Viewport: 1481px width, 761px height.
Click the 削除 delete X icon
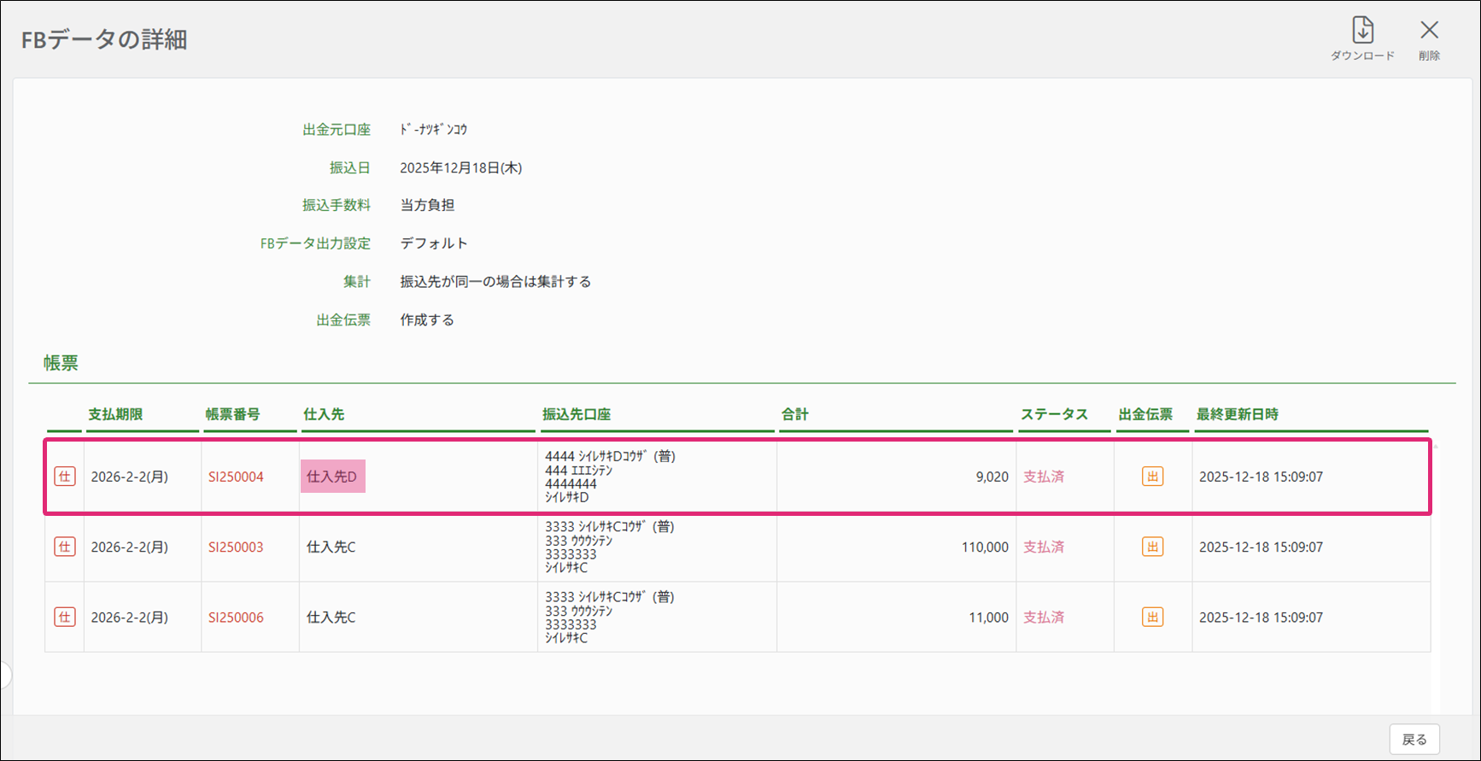point(1429,31)
